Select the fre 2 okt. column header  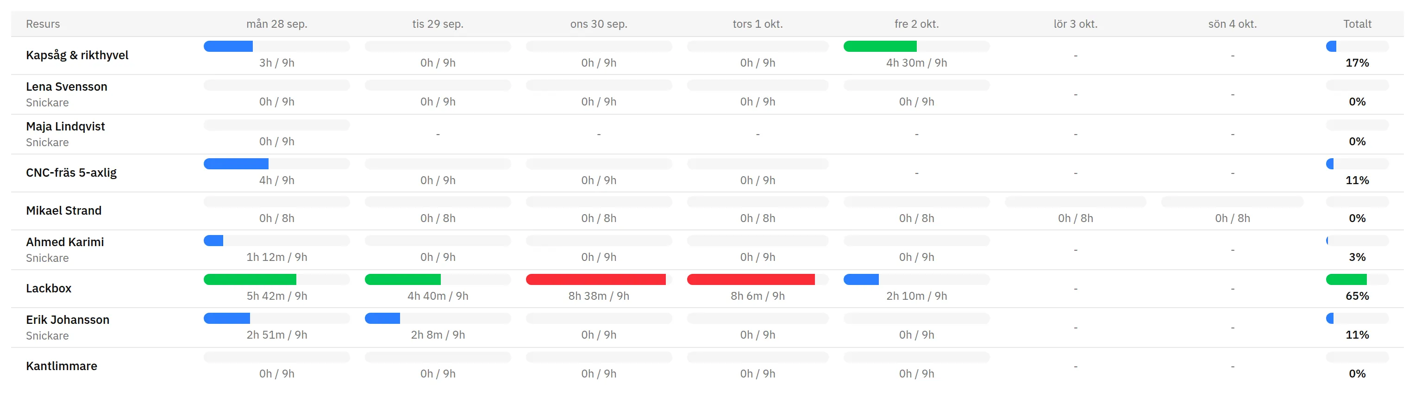916,24
